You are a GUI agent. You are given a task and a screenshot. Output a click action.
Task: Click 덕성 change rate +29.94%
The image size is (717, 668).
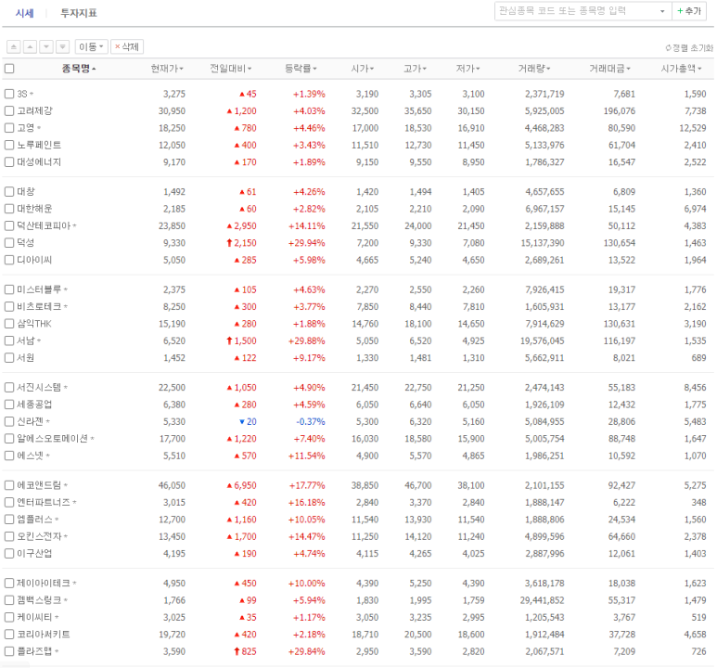coord(306,243)
